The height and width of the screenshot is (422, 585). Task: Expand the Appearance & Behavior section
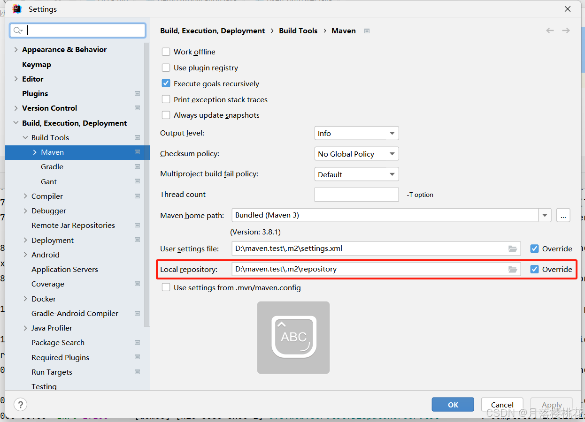coord(16,50)
